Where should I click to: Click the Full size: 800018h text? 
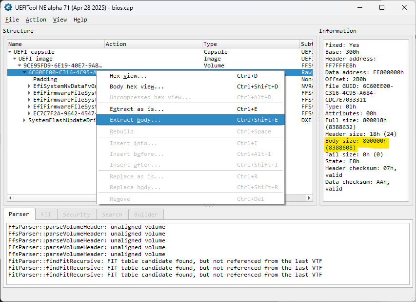click(356, 120)
